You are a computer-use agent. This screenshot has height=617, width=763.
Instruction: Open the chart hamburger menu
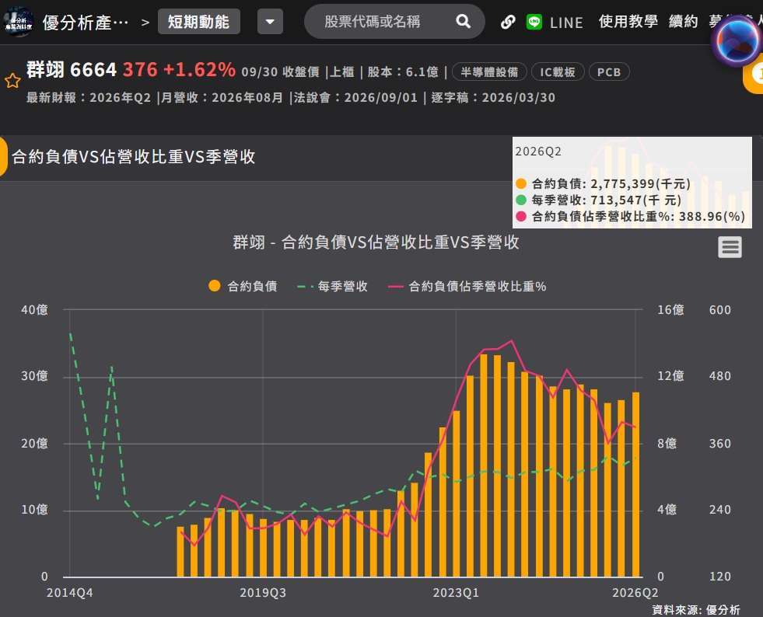(x=730, y=247)
